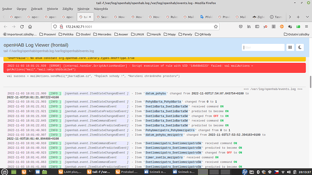Show insecure connection info via crossed lock
312x175 pixels.
coord(61,27)
